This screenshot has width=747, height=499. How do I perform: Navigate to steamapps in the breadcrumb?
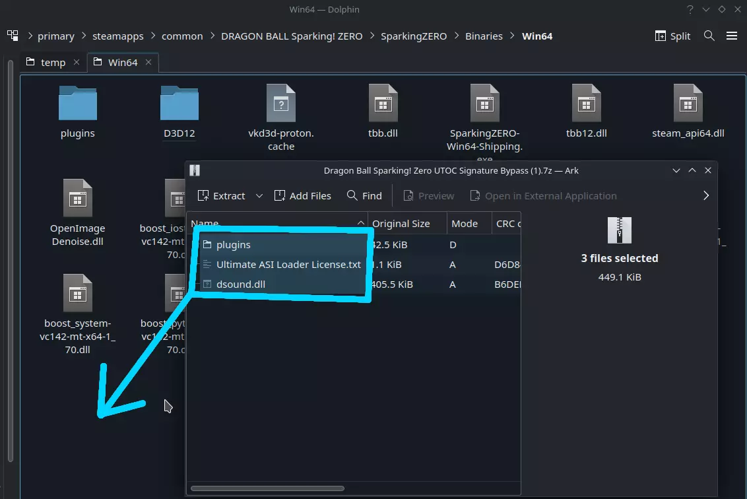click(117, 36)
